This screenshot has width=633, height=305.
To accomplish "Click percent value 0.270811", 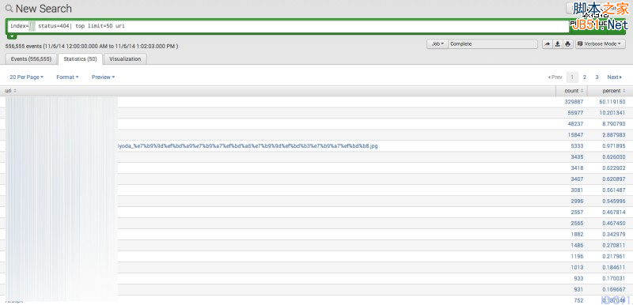I will [614, 245].
